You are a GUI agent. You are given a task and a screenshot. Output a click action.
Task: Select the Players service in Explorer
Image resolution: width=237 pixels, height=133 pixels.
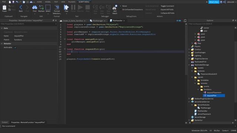(197, 47)
